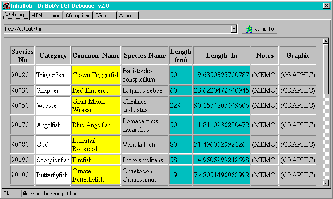
Task: Click the green running man icon
Action: coord(249,29)
